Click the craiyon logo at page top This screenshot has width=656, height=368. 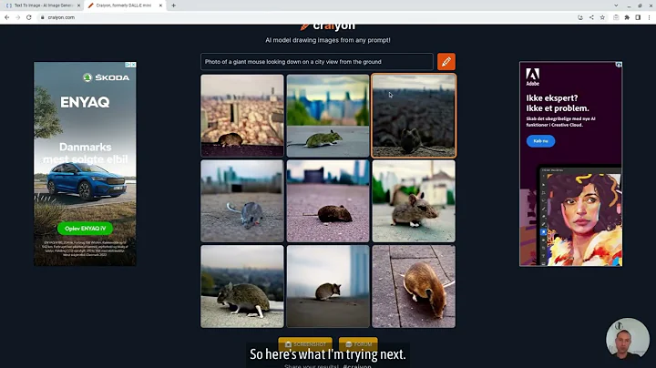pos(328,26)
